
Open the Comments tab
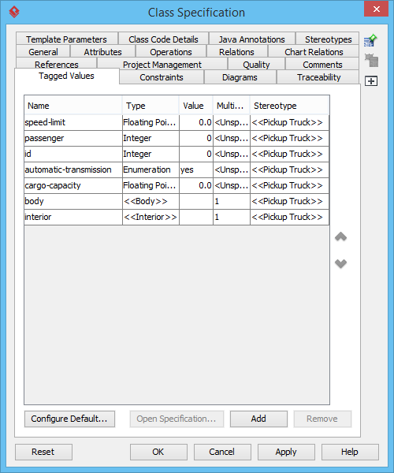pyautogui.click(x=322, y=65)
